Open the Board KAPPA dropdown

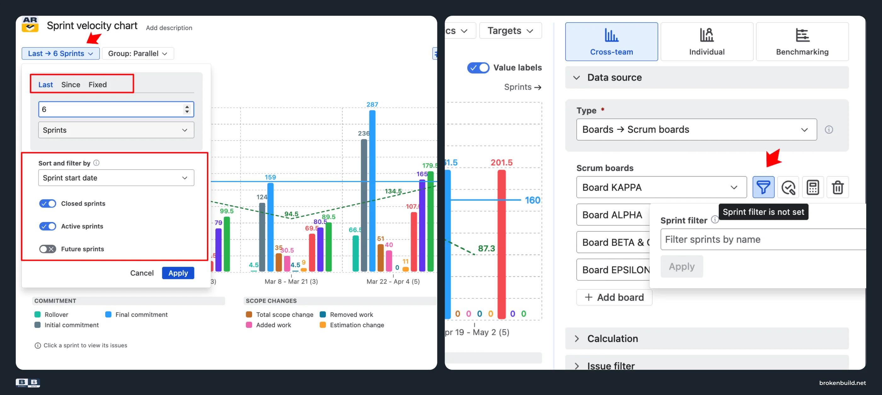point(661,187)
